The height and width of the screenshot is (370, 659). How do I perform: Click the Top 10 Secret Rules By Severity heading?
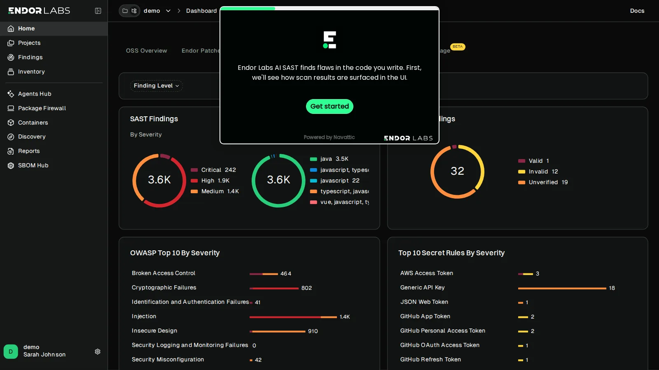[x=451, y=253]
